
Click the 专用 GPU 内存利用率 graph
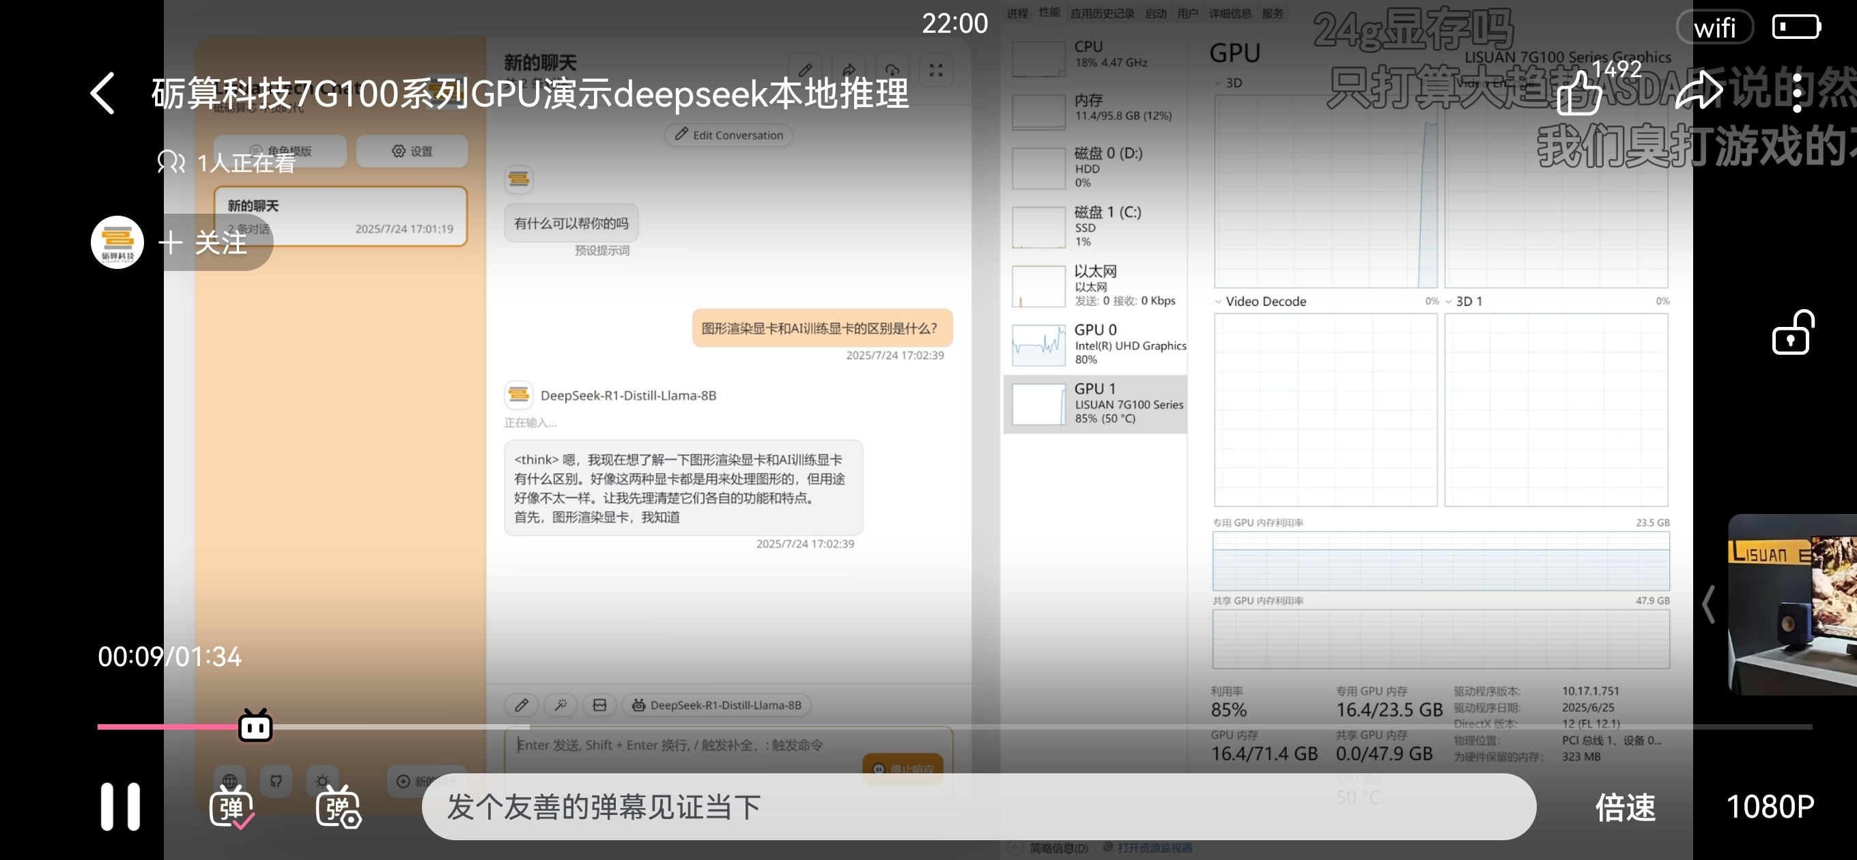1441,561
